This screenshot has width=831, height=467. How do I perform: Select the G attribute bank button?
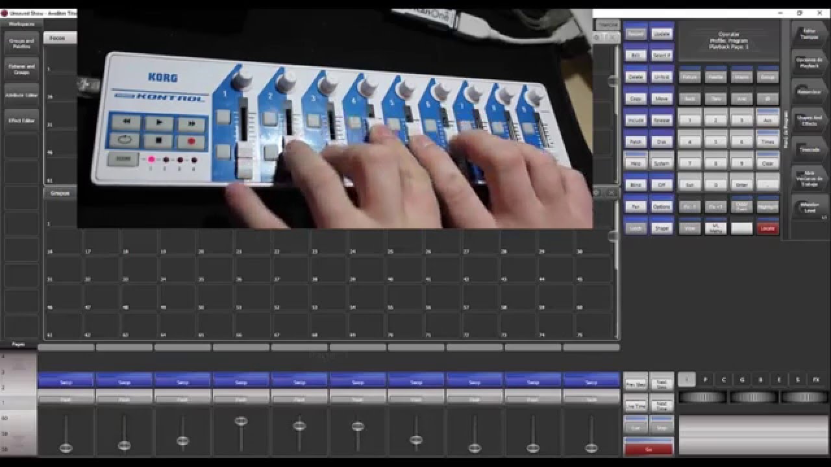coord(742,379)
